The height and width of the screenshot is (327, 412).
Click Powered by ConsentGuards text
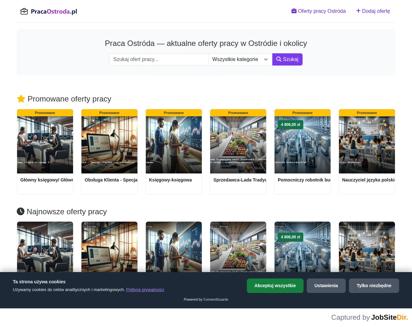[x=206, y=299]
